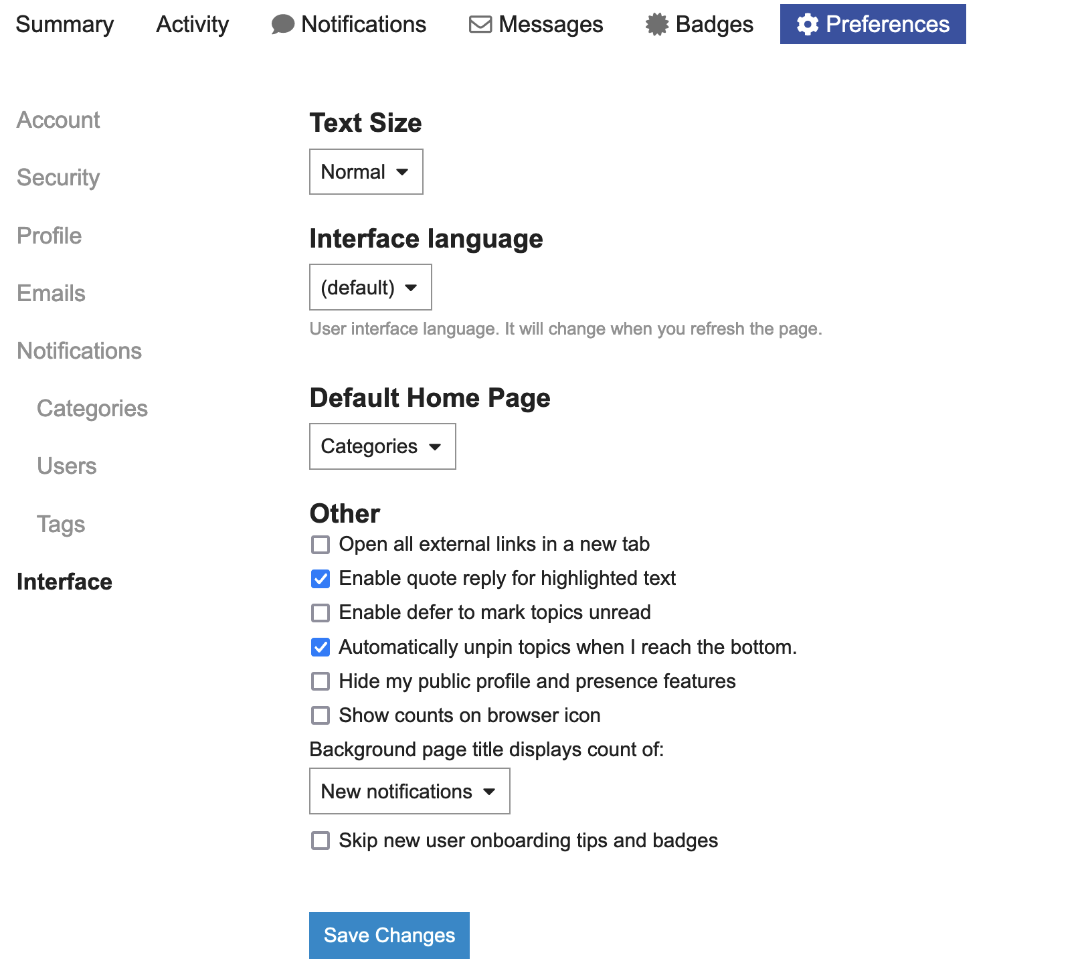Image resolution: width=1084 pixels, height=965 pixels.
Task: Expand the New notifications dropdown
Action: (409, 792)
